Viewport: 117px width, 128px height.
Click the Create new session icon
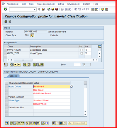93,9
